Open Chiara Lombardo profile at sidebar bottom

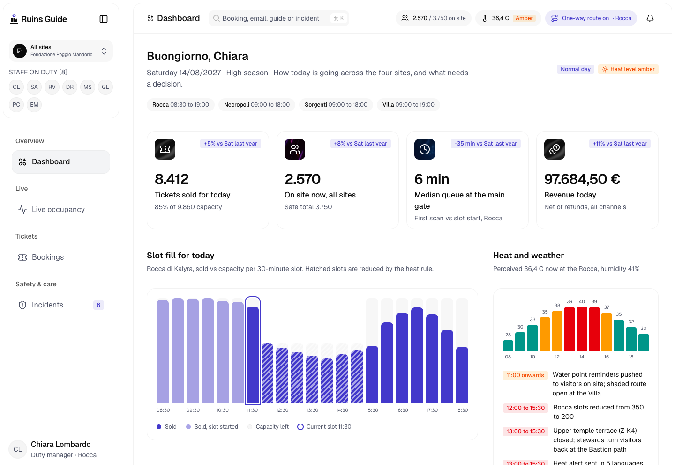[x=61, y=449]
